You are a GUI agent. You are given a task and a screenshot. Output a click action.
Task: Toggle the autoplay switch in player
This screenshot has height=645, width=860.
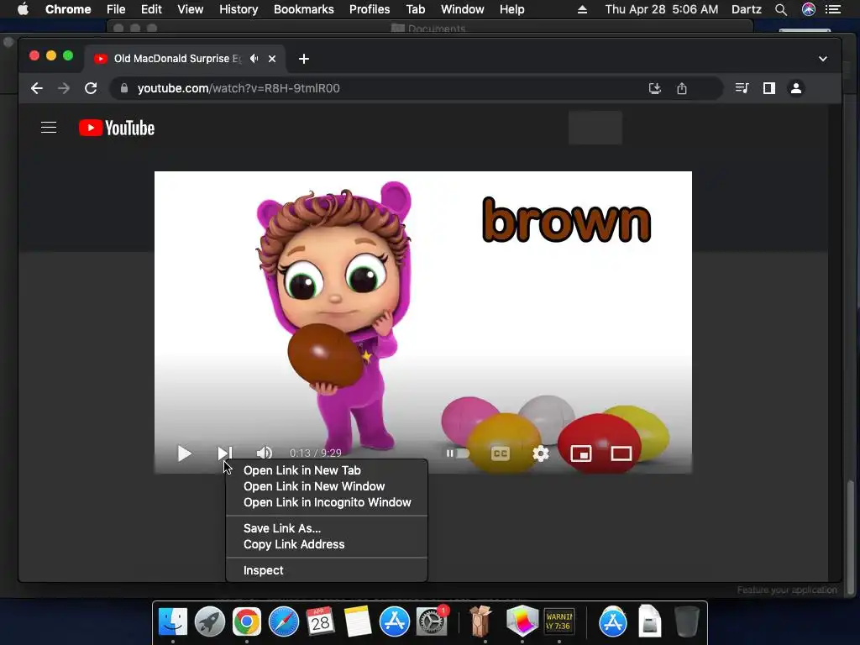(457, 454)
